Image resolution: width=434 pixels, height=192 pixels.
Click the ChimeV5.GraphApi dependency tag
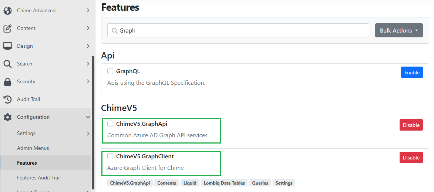click(130, 183)
